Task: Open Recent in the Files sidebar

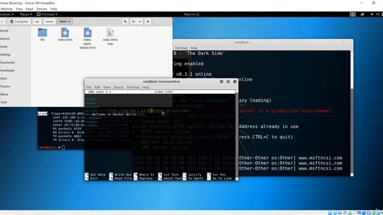Action: click(x=4, y=30)
